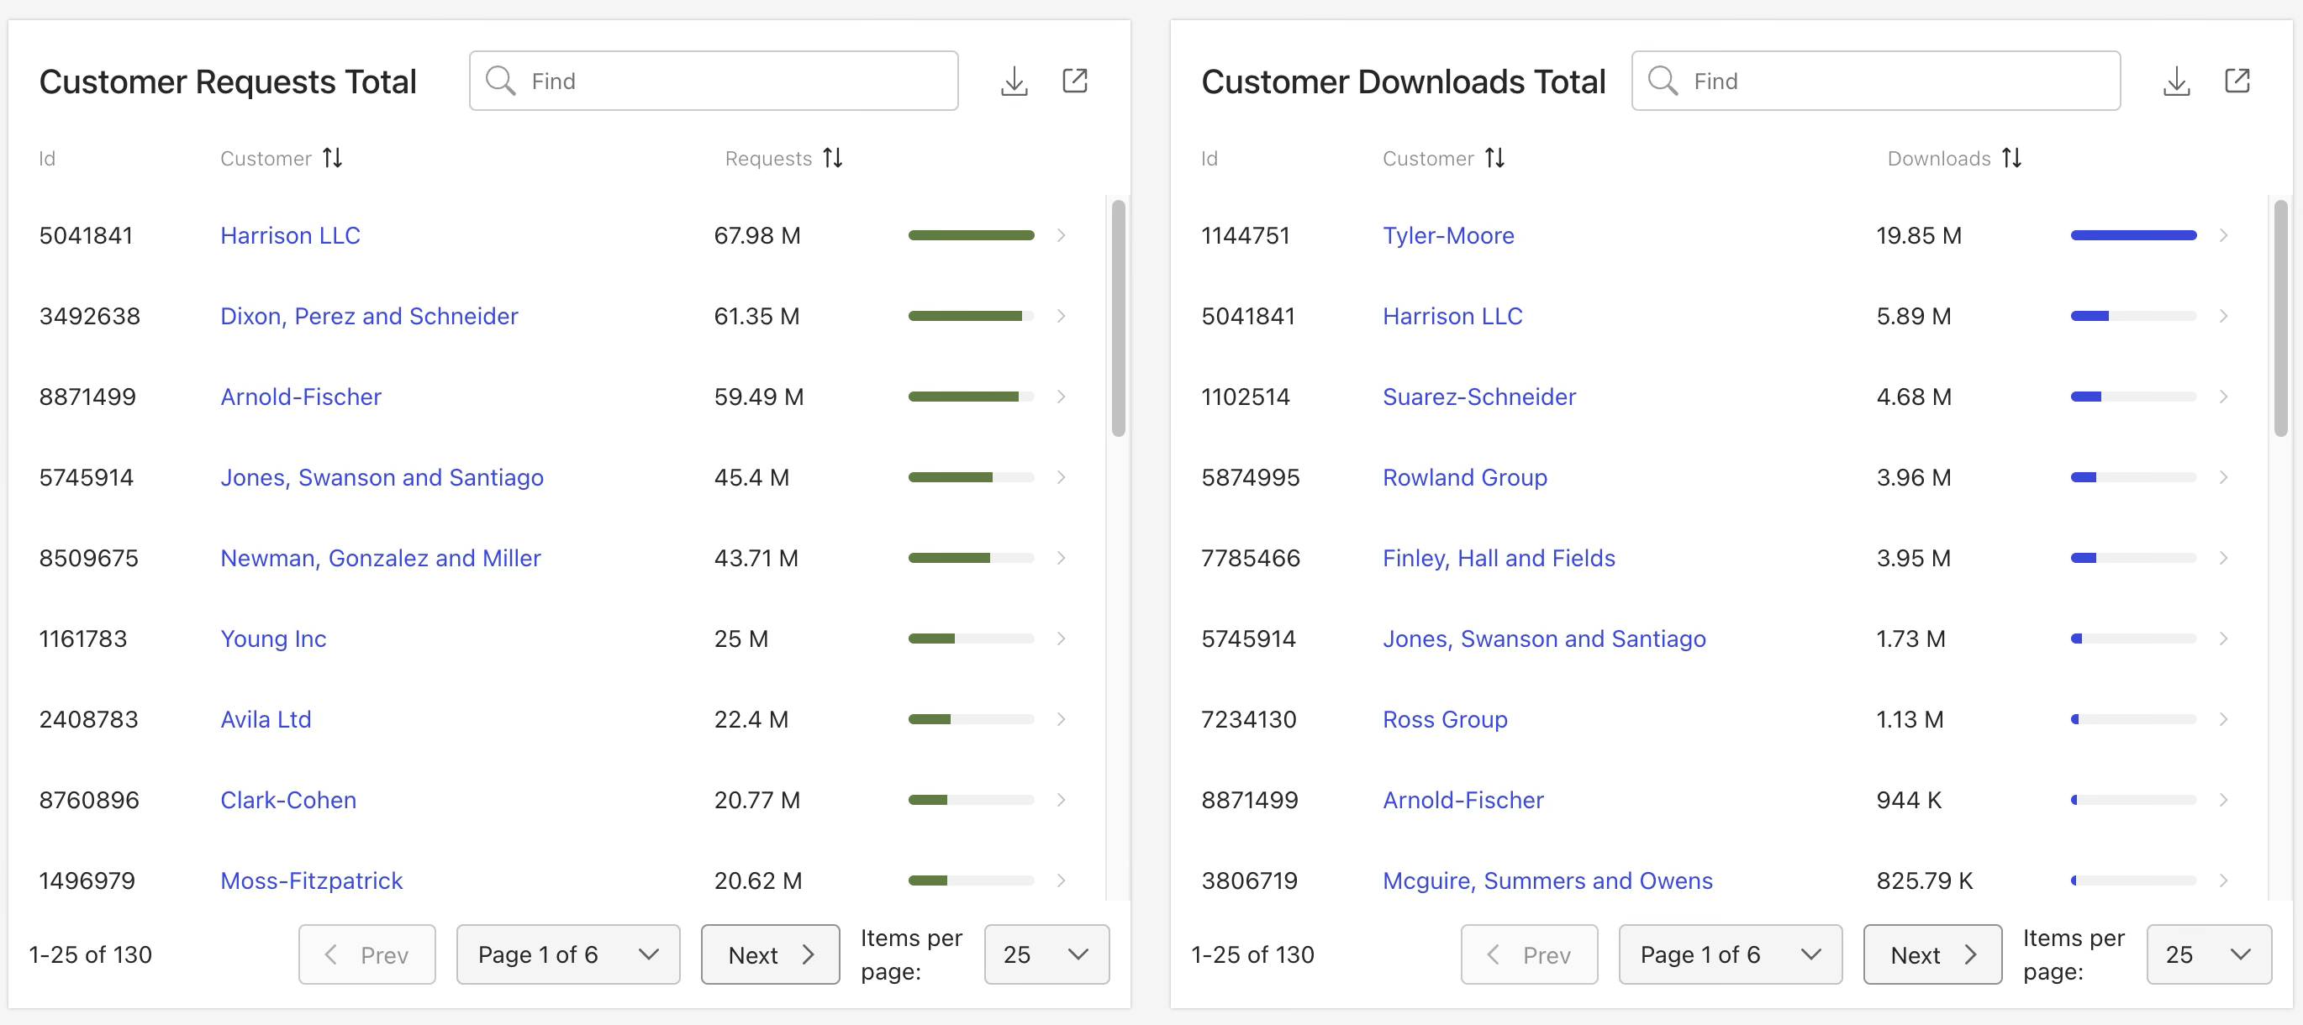Sort by Downloads column

coord(2011,158)
